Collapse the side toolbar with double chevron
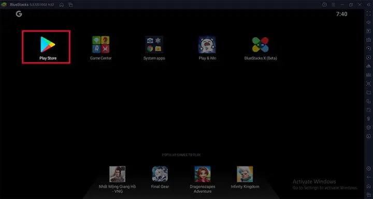Image resolution: width=373 pixels, height=199 pixels. [368, 5]
